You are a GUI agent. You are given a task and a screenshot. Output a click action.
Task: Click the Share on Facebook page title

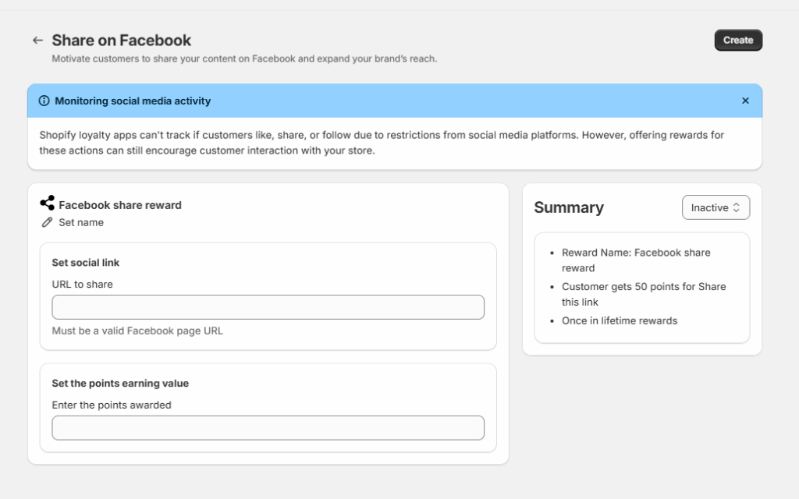pos(121,41)
